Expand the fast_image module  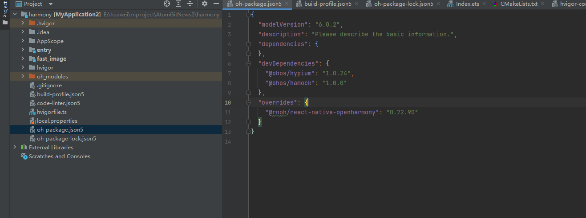[23, 59]
